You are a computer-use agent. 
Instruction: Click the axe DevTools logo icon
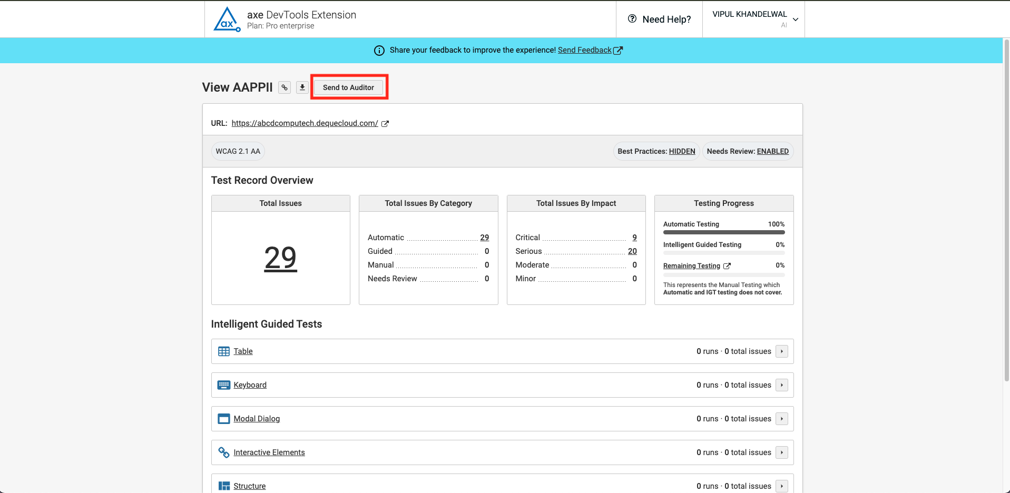coord(227,19)
